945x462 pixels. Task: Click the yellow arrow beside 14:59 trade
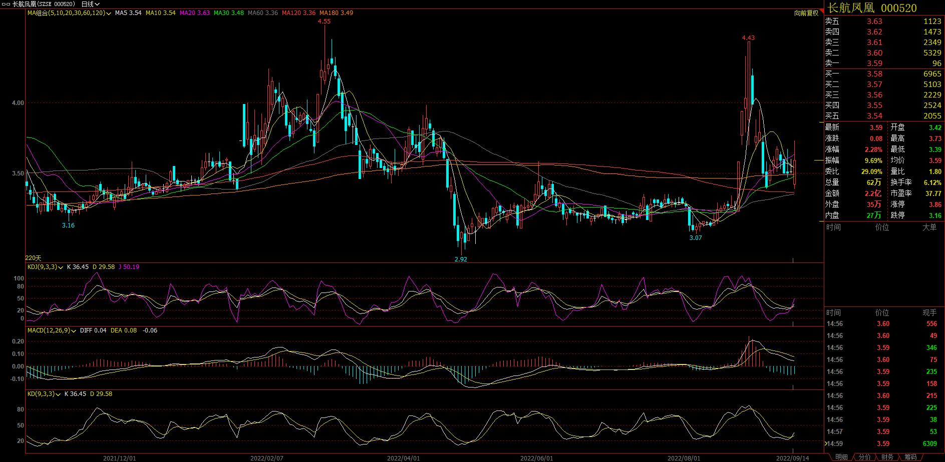[x=826, y=443]
